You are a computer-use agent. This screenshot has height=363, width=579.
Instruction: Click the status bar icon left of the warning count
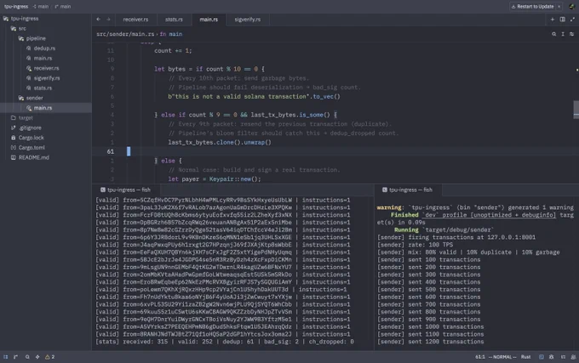37,357
